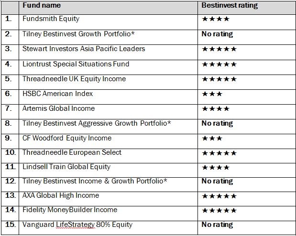Click the four-star rating for Lindsell Train
Screen dimensions: 296x236
[216, 167]
